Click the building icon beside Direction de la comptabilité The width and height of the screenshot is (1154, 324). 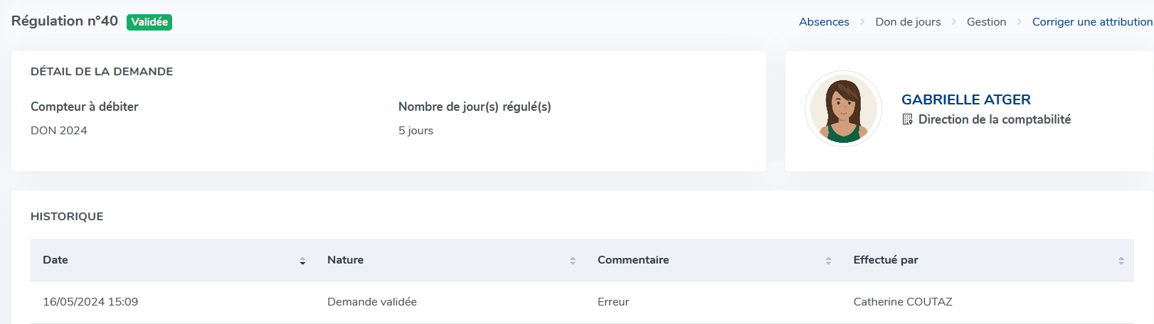pos(907,119)
